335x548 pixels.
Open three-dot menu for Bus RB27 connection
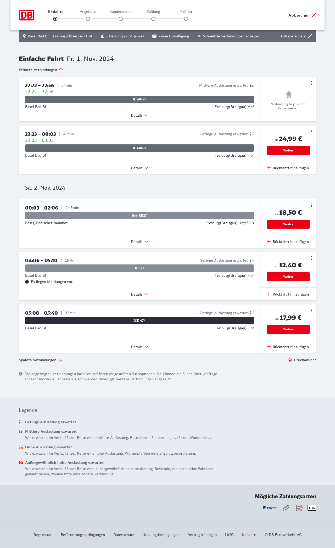311,205
